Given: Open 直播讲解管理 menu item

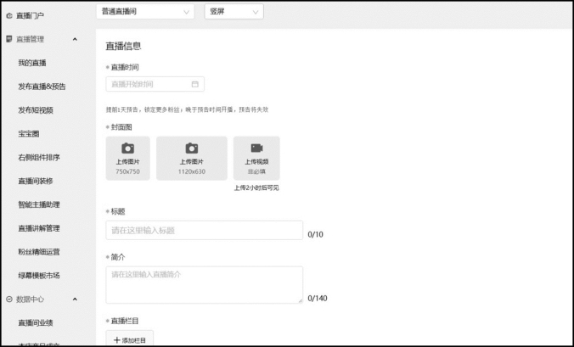Looking at the screenshot, I should coord(39,228).
